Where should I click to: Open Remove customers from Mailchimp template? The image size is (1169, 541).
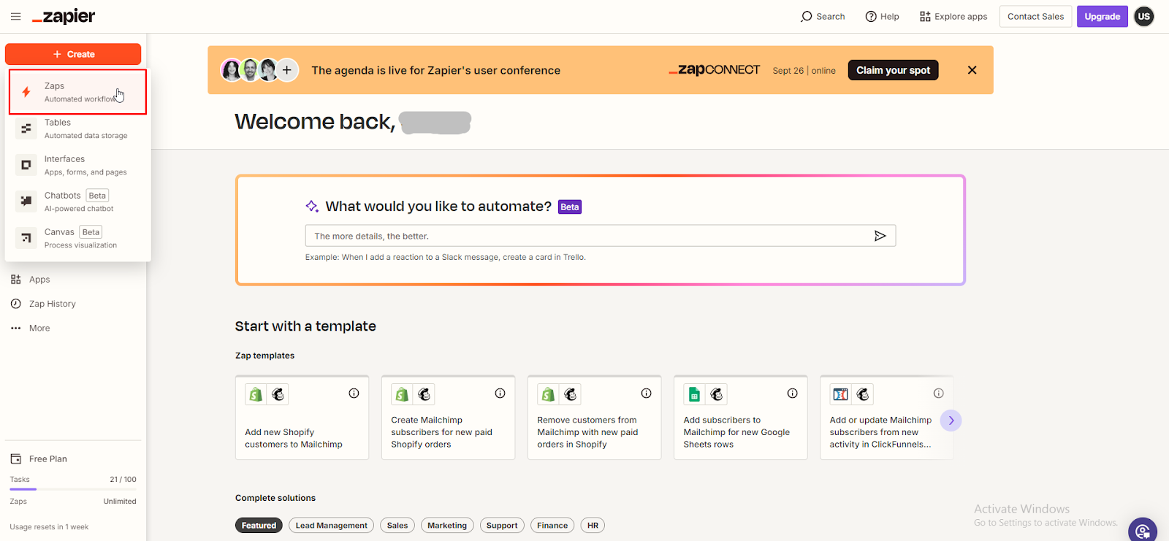595,418
